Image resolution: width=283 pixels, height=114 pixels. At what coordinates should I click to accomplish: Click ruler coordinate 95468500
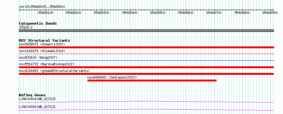[x=158, y=13]
